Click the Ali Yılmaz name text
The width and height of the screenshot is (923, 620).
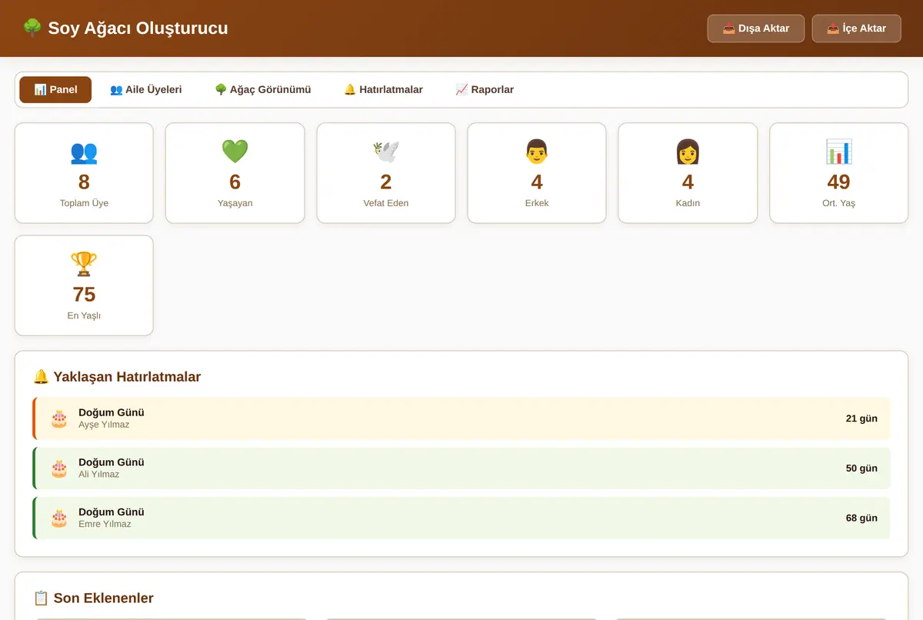point(99,475)
